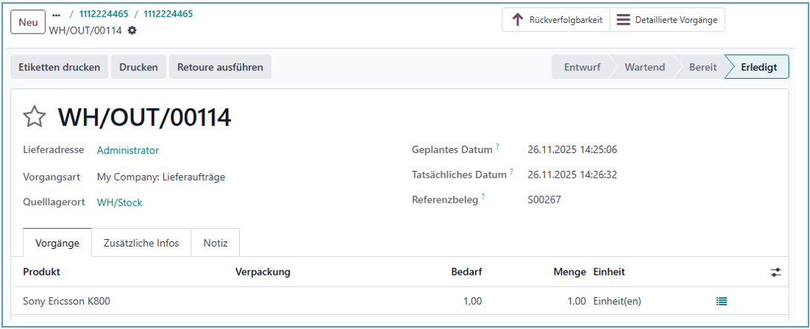Click Etiketten drucken button

pyautogui.click(x=59, y=67)
